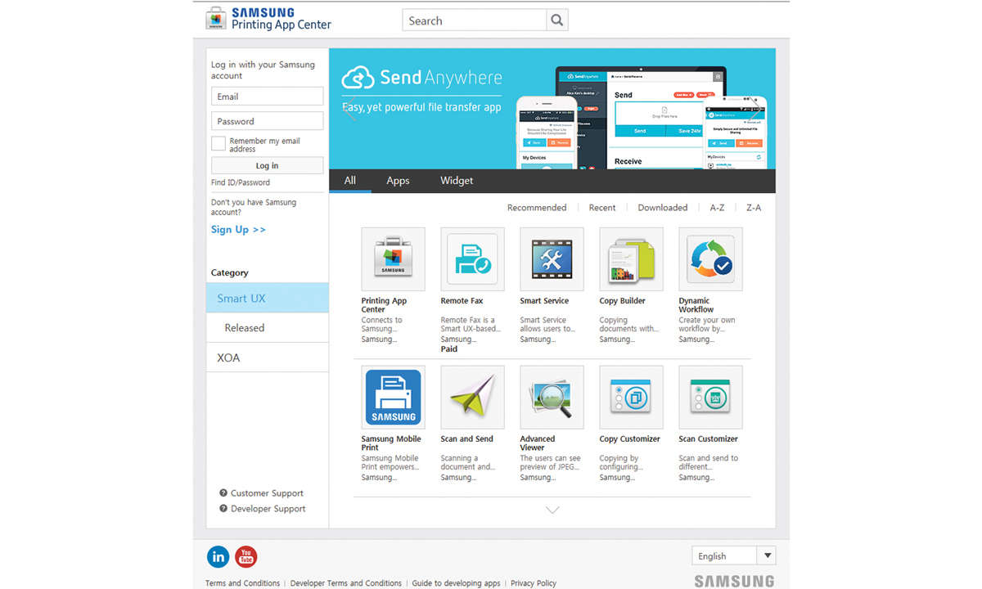Click the Developer Support link text
The image size is (982, 589).
(x=268, y=509)
